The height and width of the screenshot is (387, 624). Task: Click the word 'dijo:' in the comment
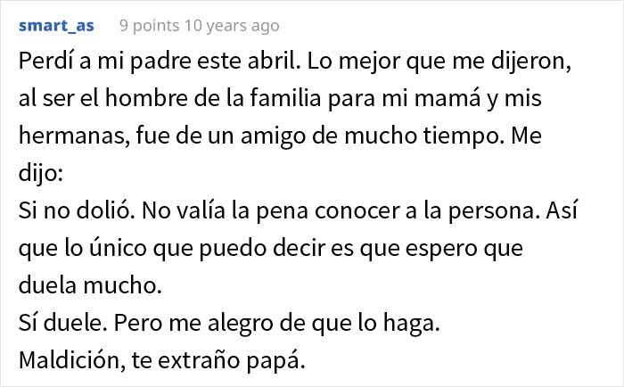click(41, 173)
